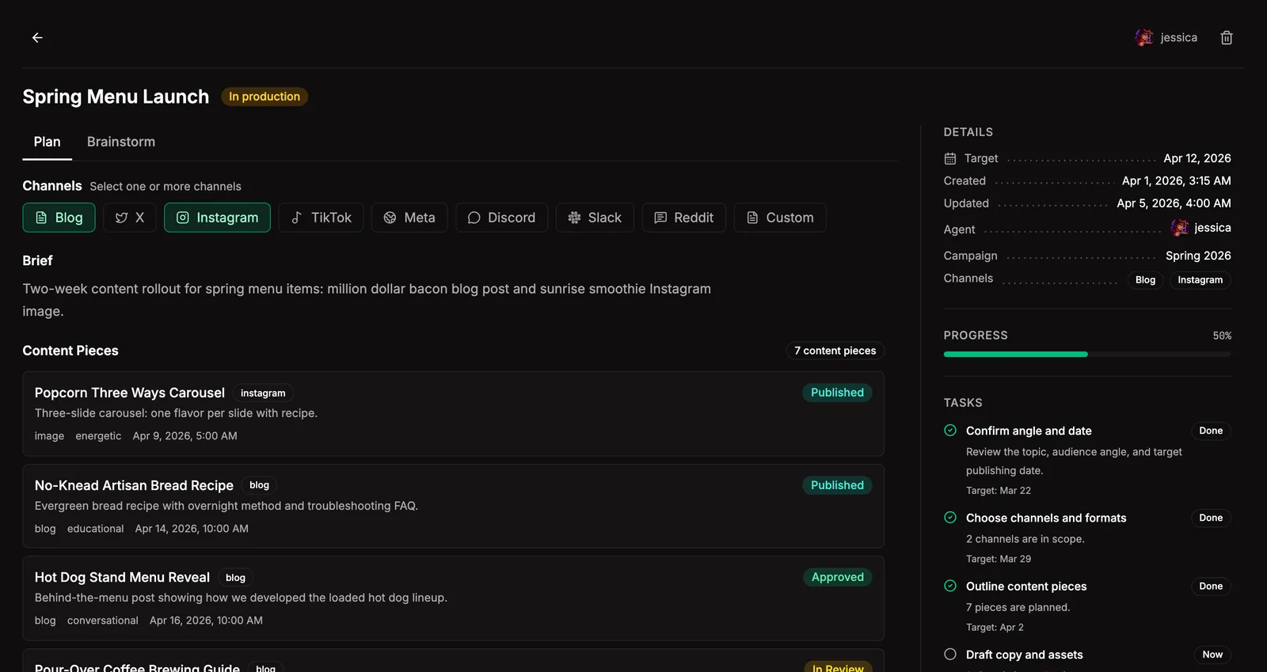Enable the Reddit channel

[683, 218]
